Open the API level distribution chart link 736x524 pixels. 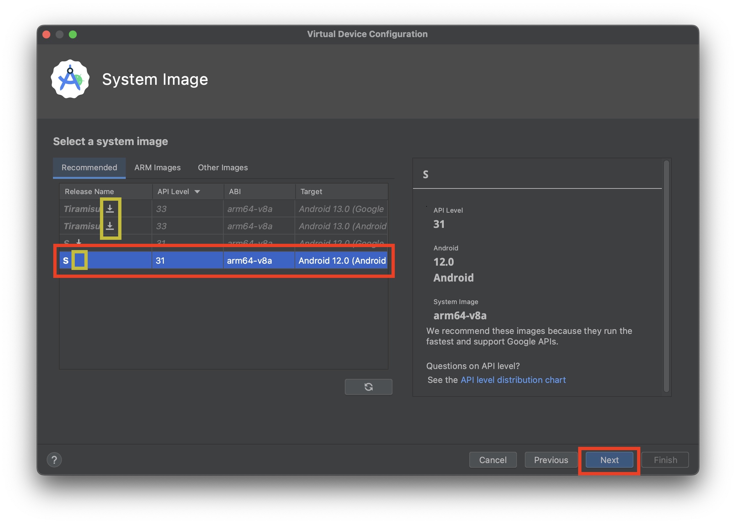coord(513,380)
